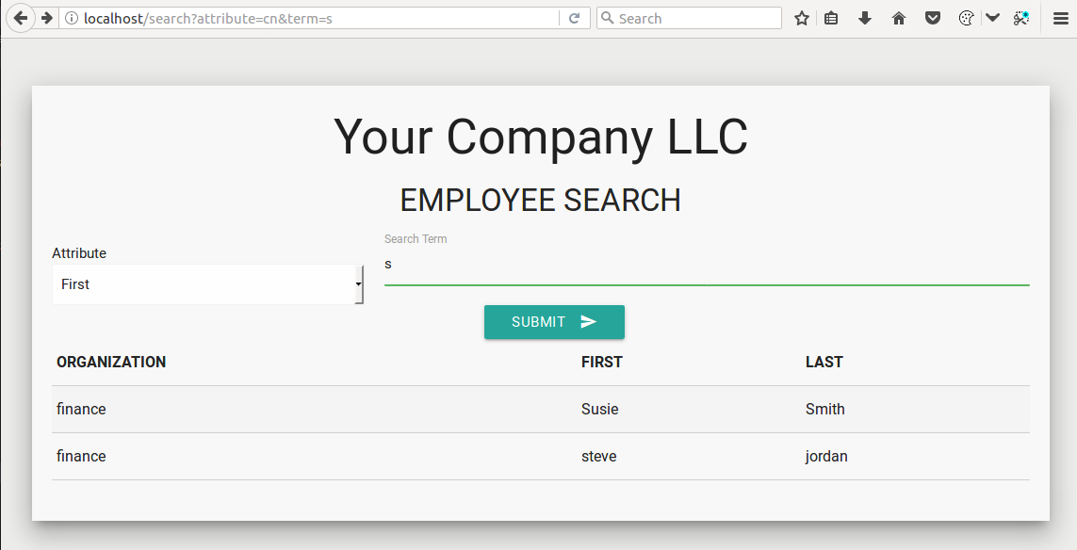
Task: Click into the browser Search box
Action: tap(689, 19)
